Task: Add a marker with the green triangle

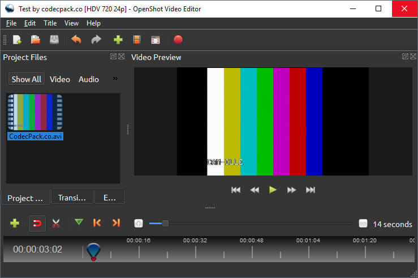Action: click(79, 222)
